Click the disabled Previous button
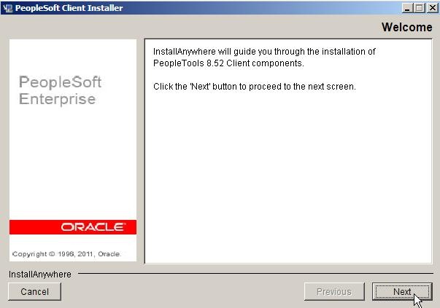Viewport: 440px width, 308px height. pyautogui.click(x=334, y=291)
